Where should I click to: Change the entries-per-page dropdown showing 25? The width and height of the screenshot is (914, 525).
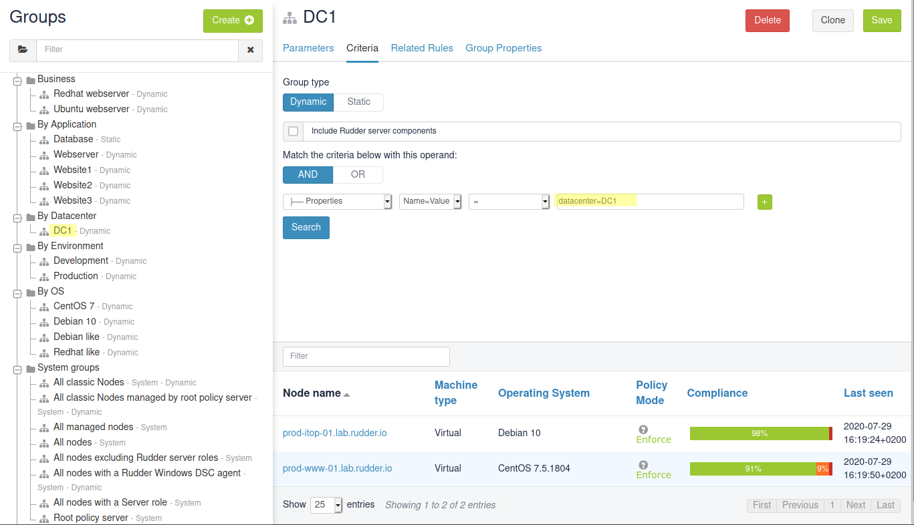click(326, 505)
